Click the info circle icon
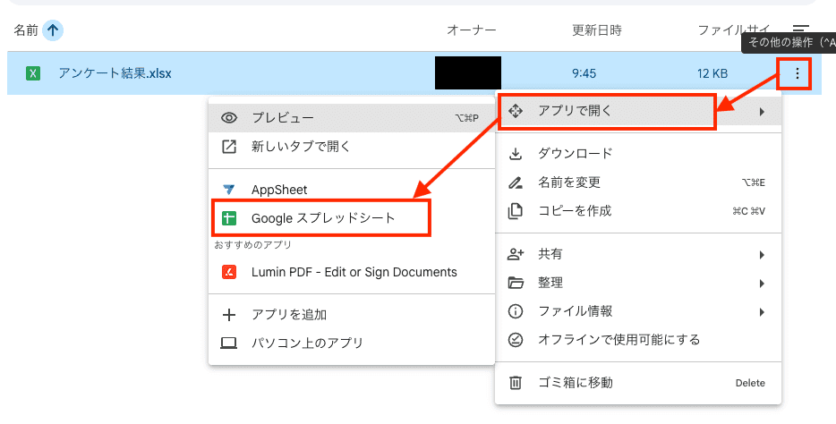Image resolution: width=836 pixels, height=424 pixels. (x=515, y=311)
